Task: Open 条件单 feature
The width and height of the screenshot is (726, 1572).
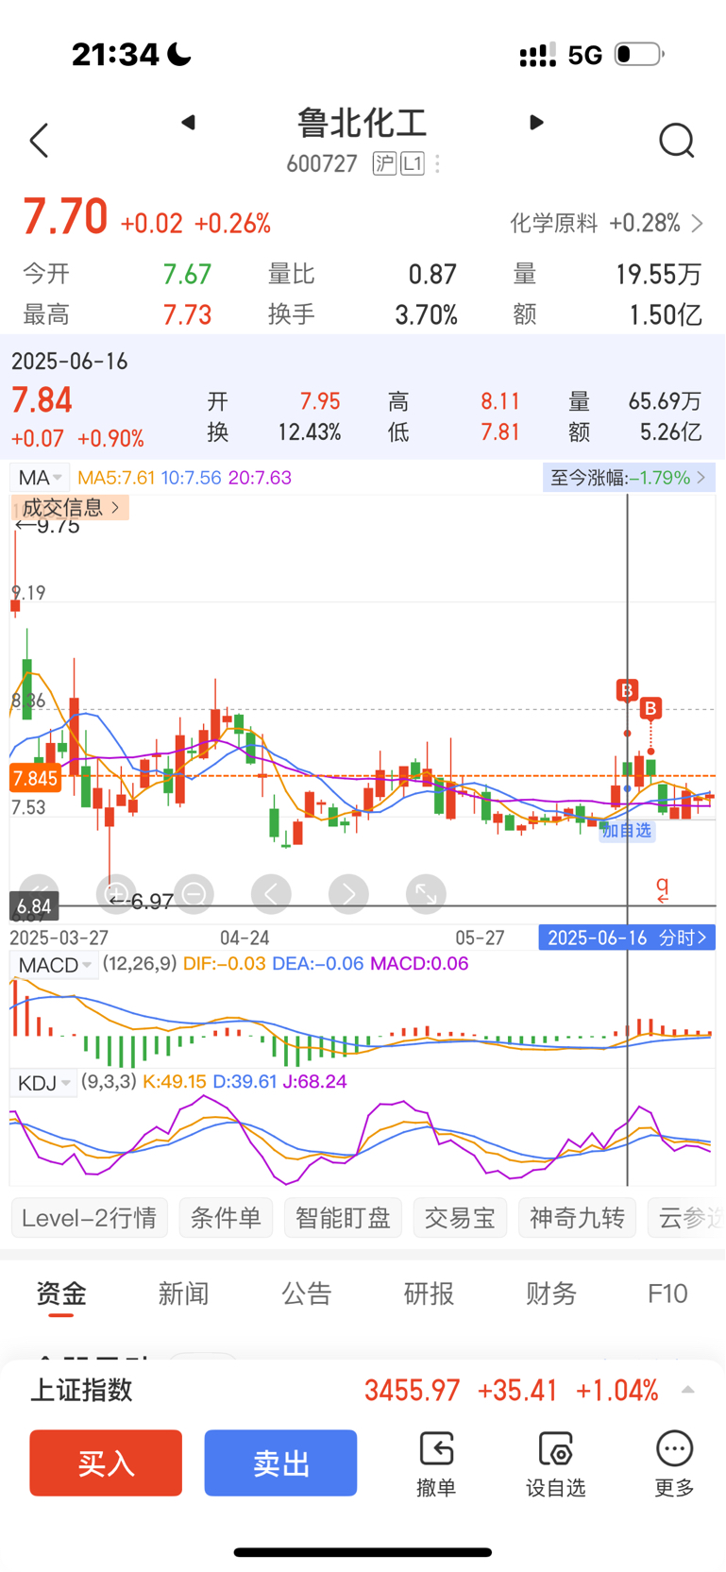Action: tap(226, 1218)
